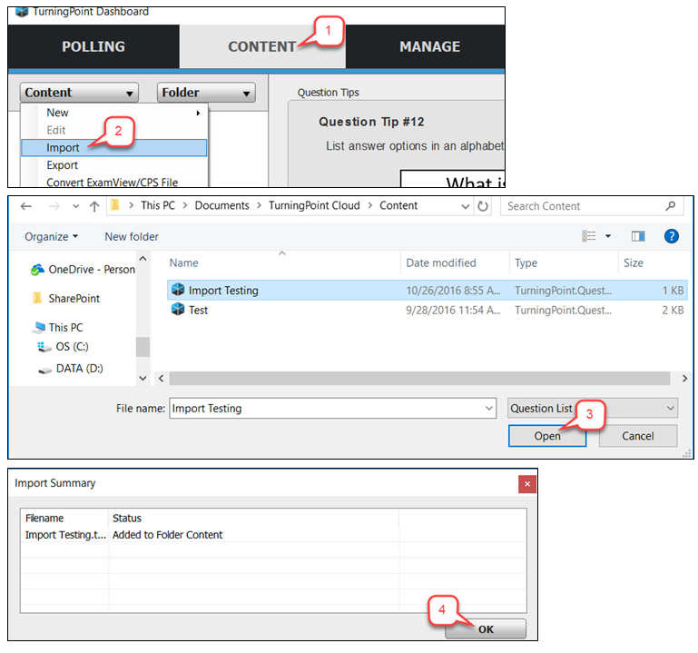This screenshot has width=698, height=653.
Task: Close the Import Summary dialog
Action: [x=527, y=484]
